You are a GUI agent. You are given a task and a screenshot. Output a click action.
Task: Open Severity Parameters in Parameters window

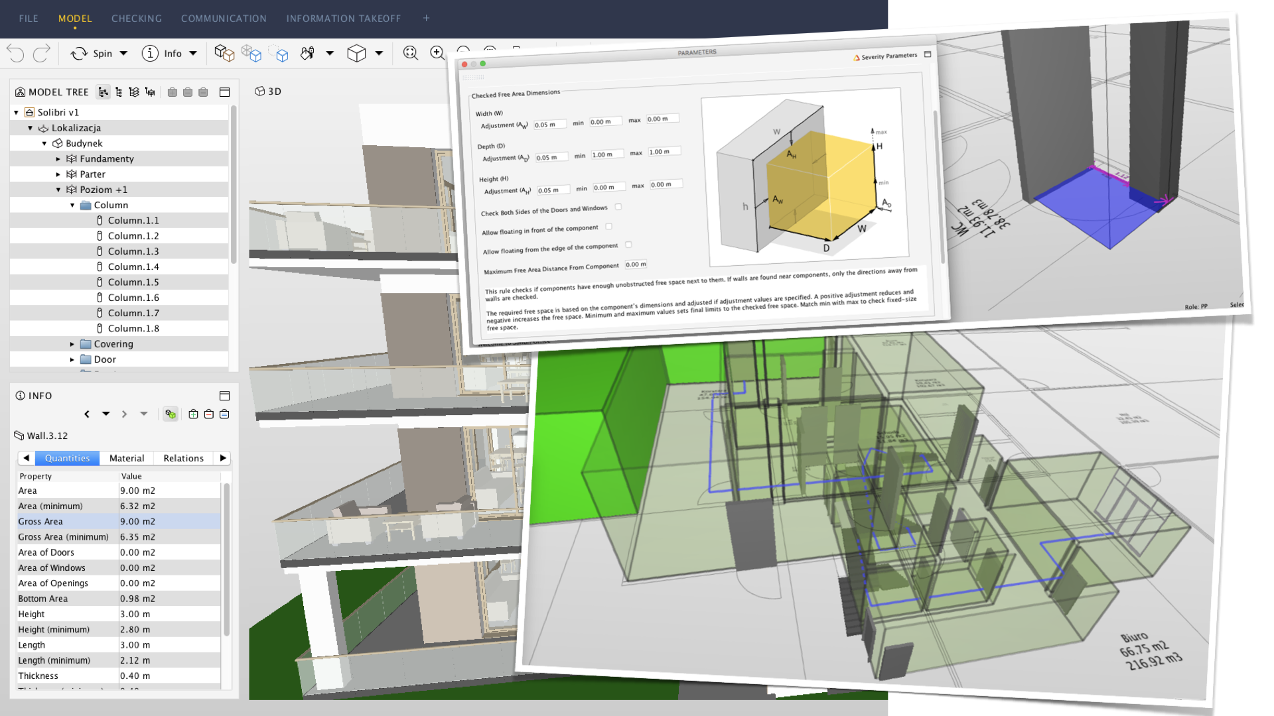(x=885, y=57)
